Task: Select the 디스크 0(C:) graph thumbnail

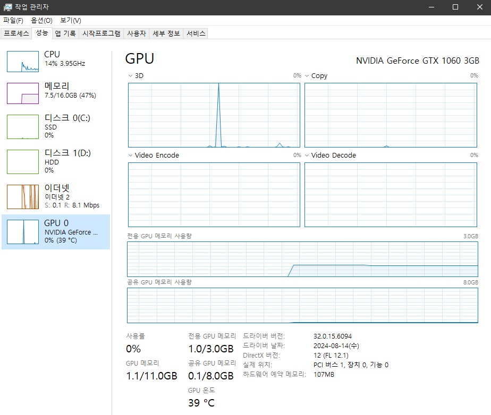Action: tap(23, 127)
